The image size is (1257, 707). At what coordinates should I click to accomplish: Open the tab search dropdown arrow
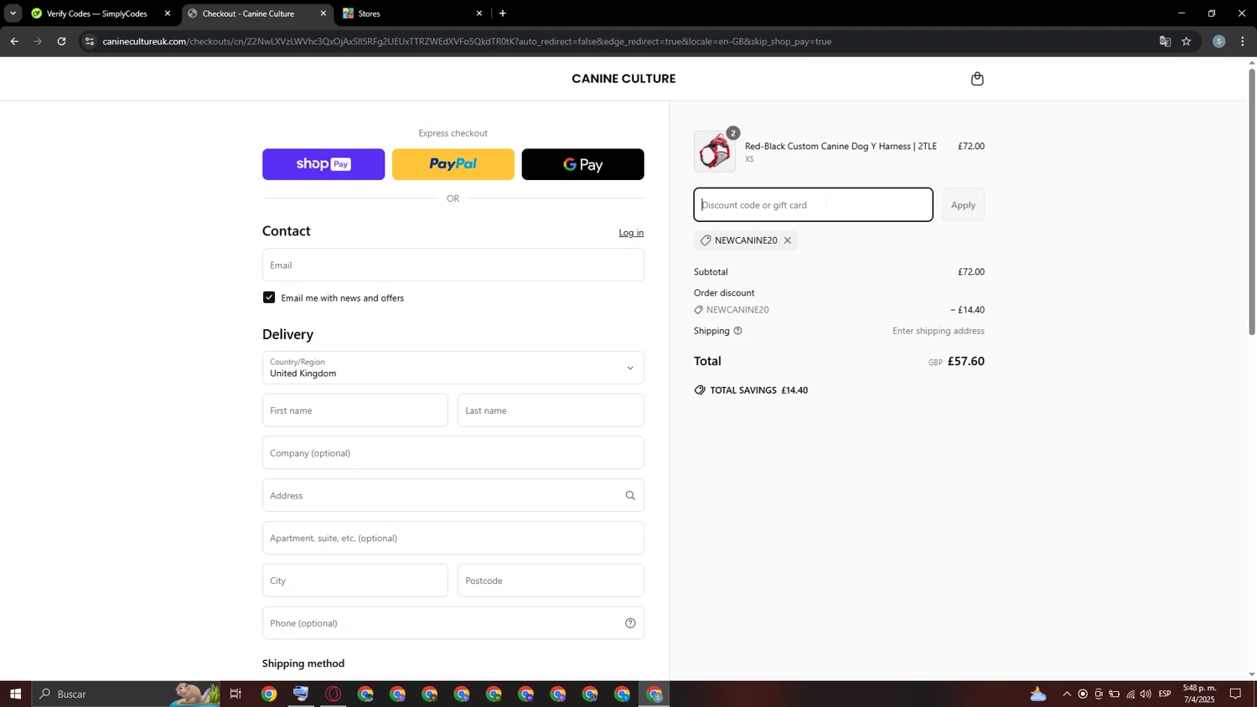(x=13, y=13)
